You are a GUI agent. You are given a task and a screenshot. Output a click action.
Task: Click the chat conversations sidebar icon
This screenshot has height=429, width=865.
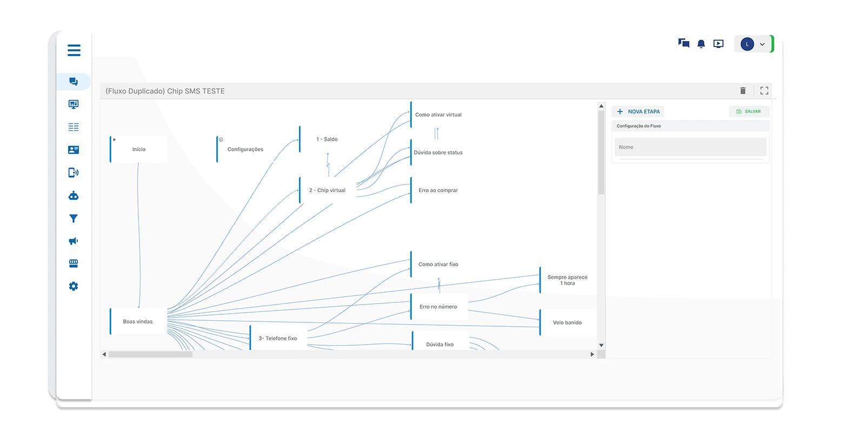pos(74,82)
